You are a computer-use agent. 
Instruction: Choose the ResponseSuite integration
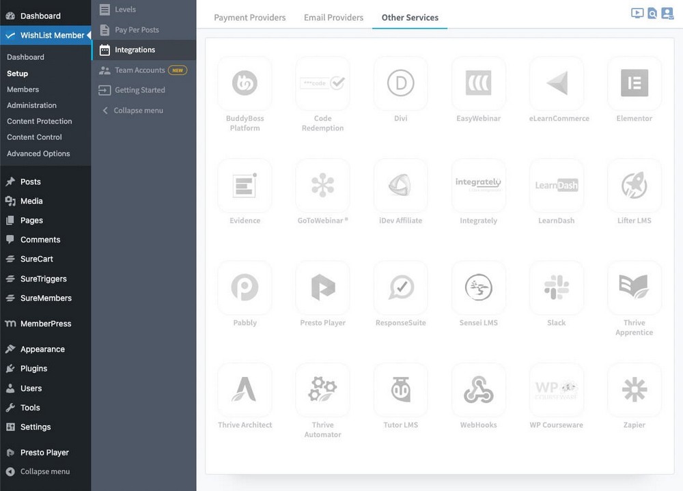click(x=400, y=287)
